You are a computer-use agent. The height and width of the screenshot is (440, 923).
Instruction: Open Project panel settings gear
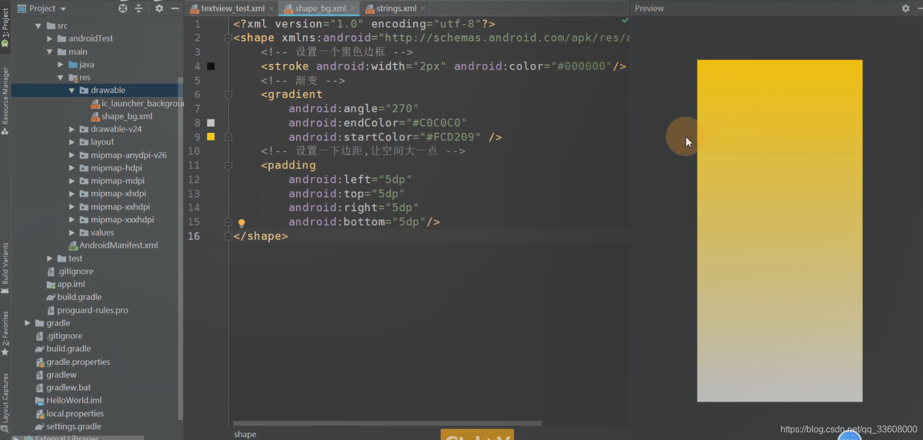point(159,8)
